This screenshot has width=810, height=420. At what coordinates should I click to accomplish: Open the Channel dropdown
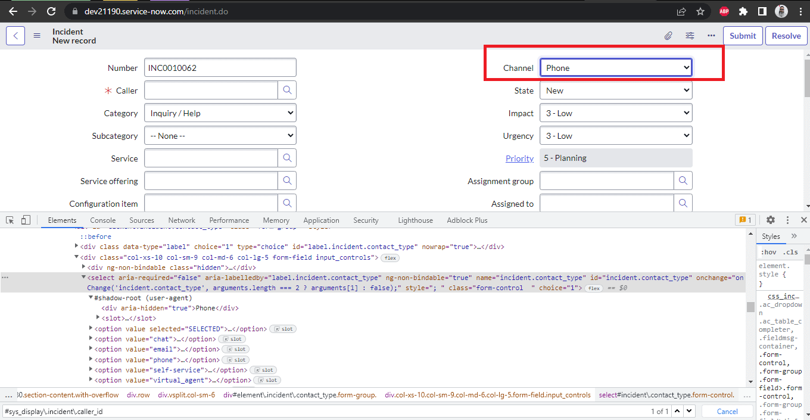616,67
